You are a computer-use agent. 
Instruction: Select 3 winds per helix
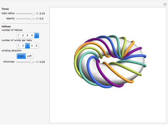coord(28,46)
